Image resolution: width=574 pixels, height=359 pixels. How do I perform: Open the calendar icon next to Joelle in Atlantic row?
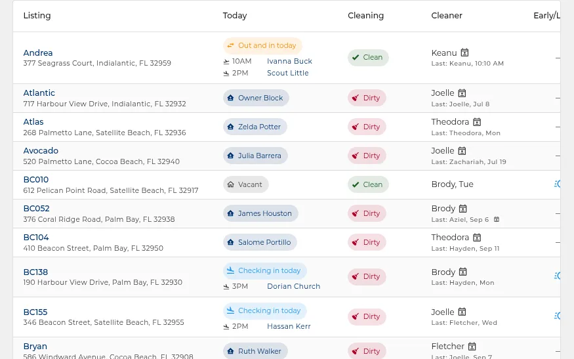click(x=462, y=93)
